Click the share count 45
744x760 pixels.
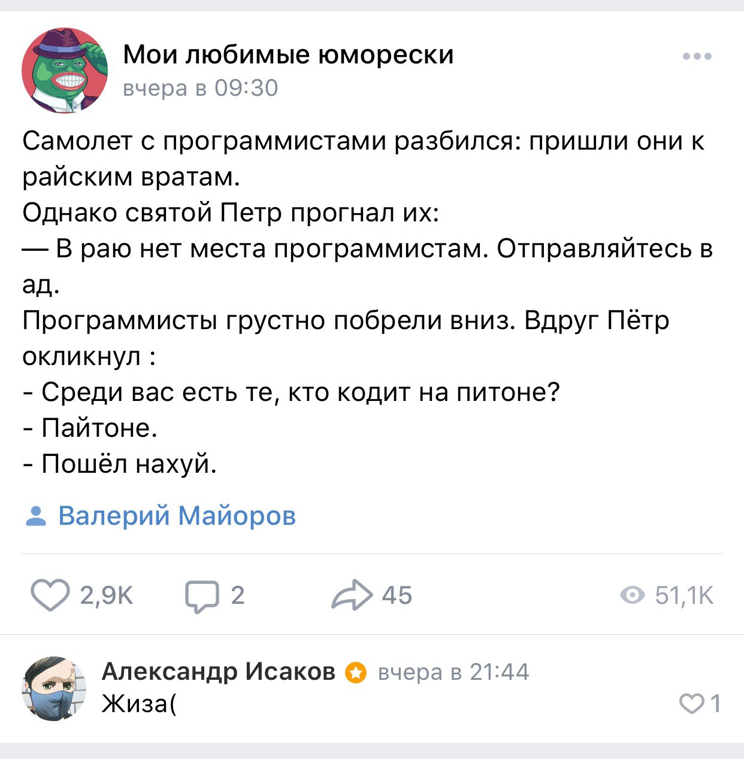[397, 595]
